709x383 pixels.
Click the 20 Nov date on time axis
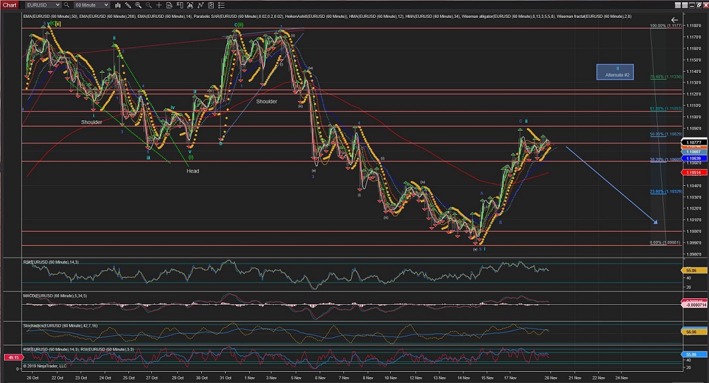click(x=550, y=378)
